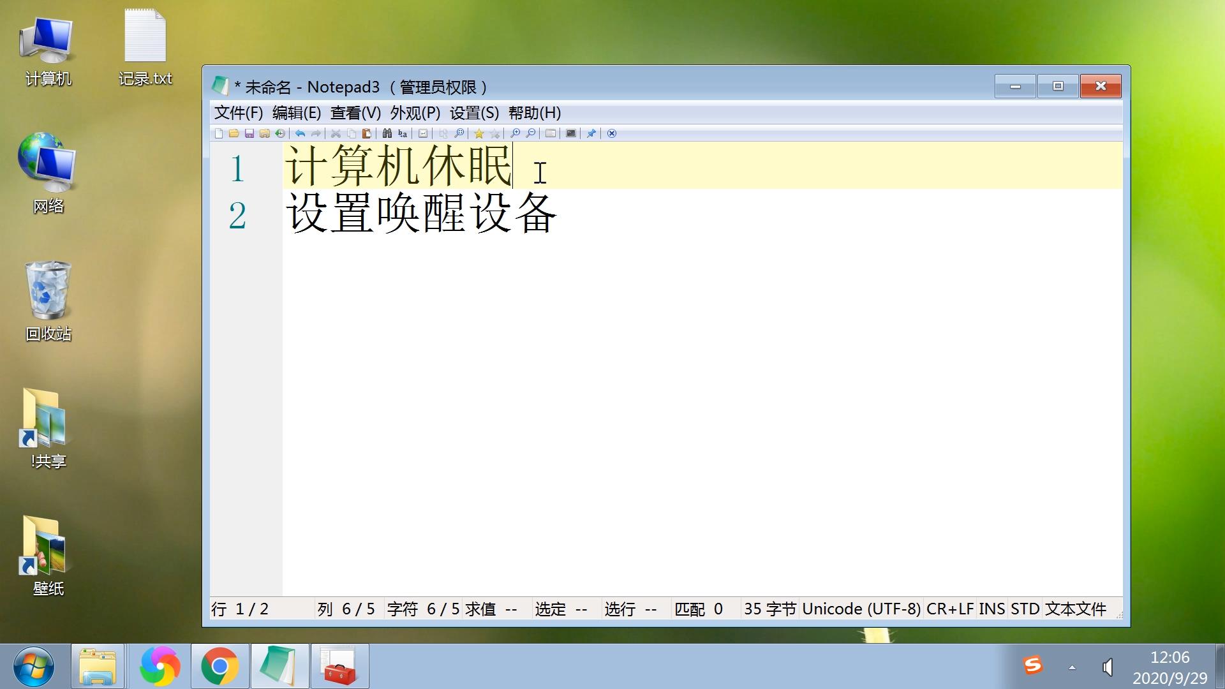1225x689 pixels.
Task: Open the 文件(F) menu
Action: coord(239,113)
